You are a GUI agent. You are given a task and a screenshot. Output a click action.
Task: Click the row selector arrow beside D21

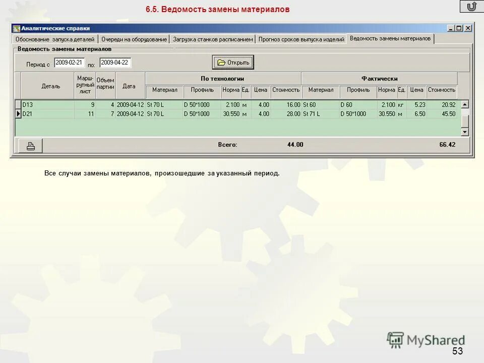tap(17, 114)
